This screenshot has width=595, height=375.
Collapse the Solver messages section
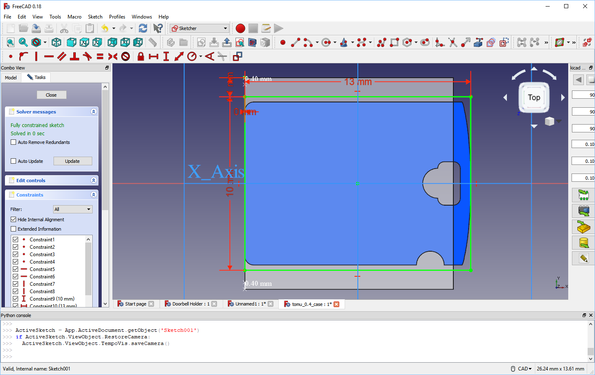[93, 112]
